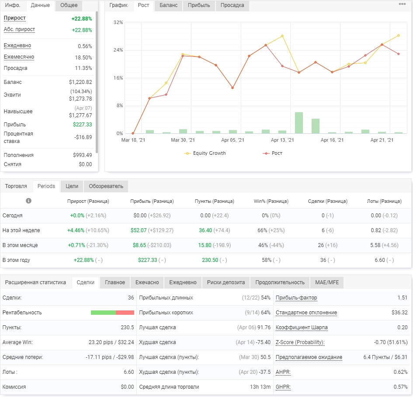
Task: Open the Общее tab
Action: pos(69,5)
